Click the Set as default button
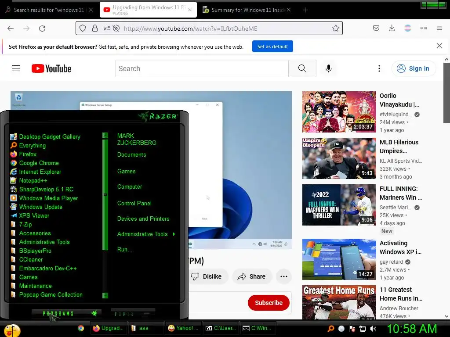The height and width of the screenshot is (337, 450). 272,47
